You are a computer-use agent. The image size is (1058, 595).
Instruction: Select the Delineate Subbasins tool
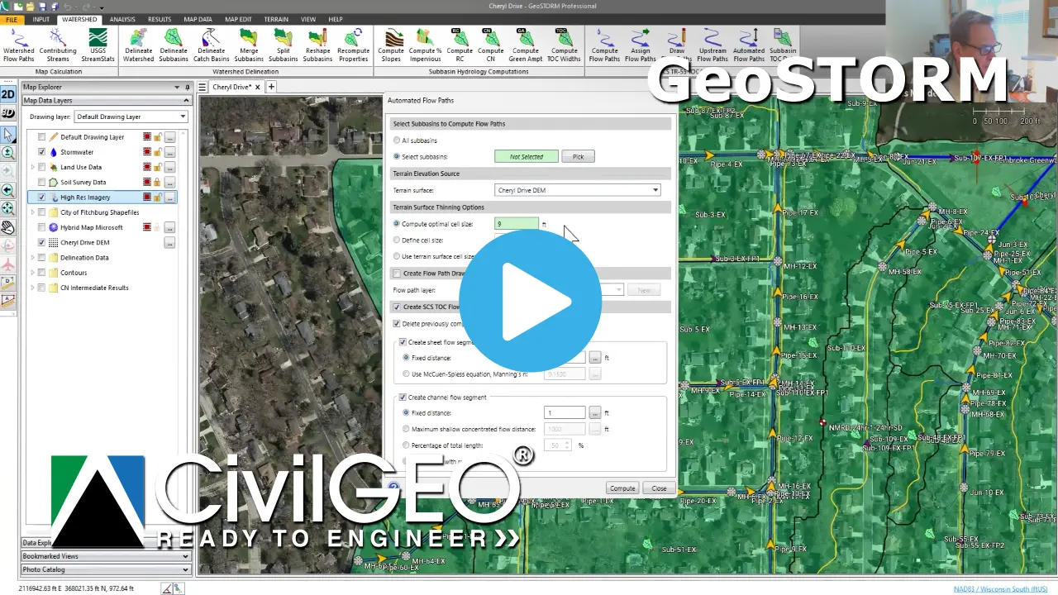(174, 45)
